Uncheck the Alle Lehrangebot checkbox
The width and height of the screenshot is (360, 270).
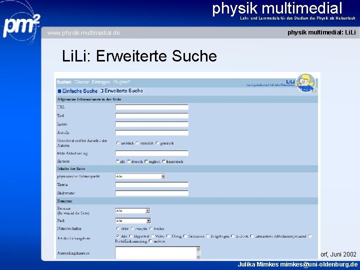(x=118, y=236)
